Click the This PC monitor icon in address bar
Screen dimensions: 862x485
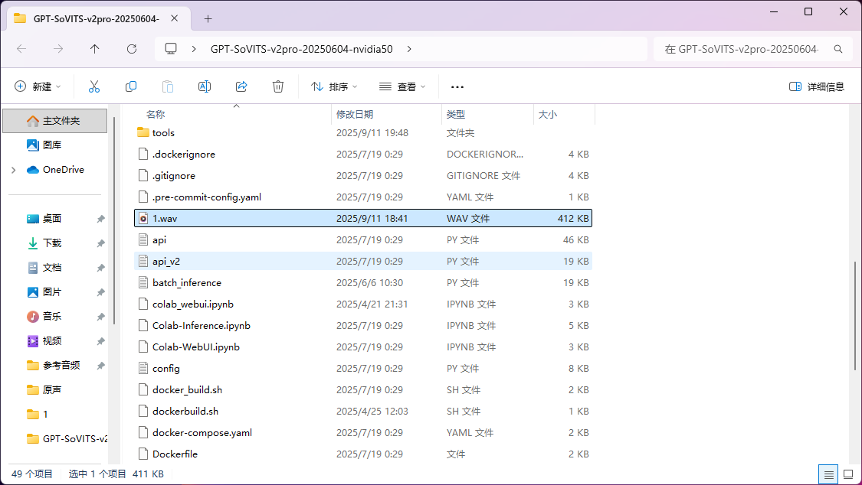(x=171, y=49)
